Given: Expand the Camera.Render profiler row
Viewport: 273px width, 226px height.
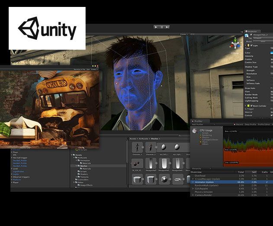Looking at the screenshot, I should click(x=193, y=195).
